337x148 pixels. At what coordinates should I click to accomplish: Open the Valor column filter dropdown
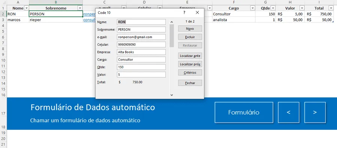pyautogui.click(x=302, y=8)
